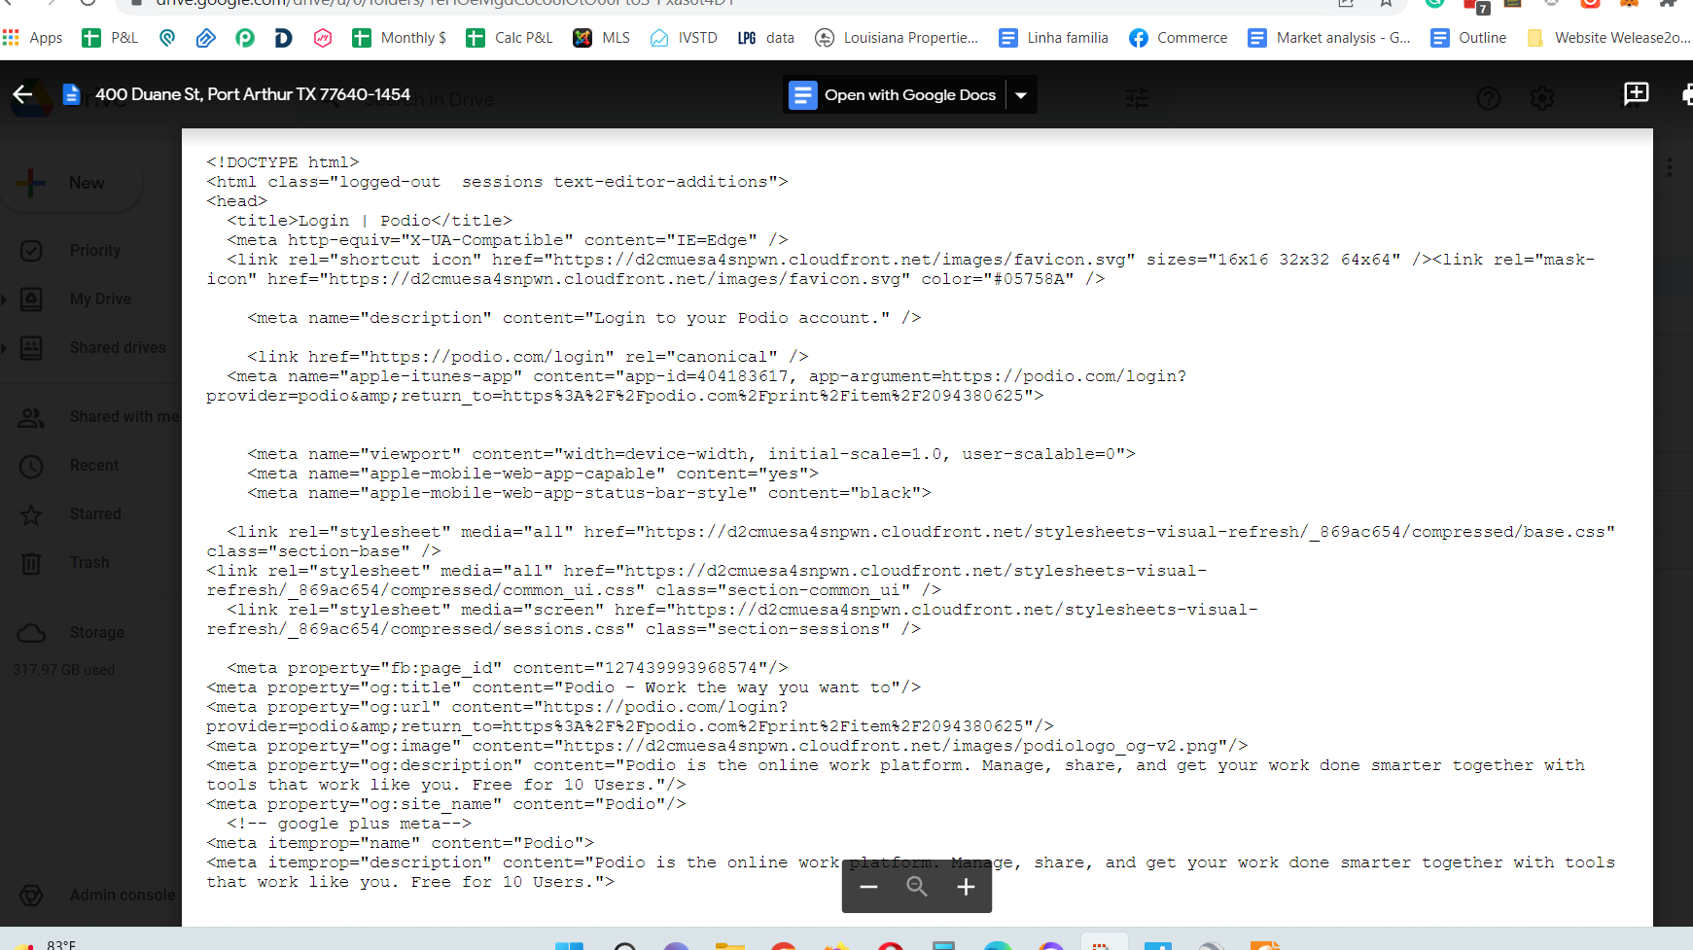Select Priority in the Drive sidebar
This screenshot has width=1693, height=950.
pos(95,251)
